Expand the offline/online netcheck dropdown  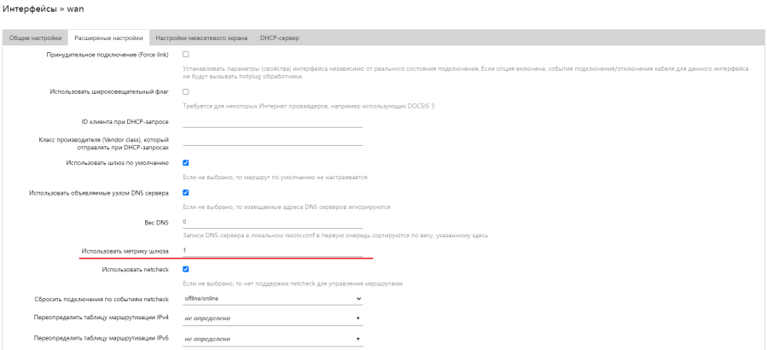272,299
